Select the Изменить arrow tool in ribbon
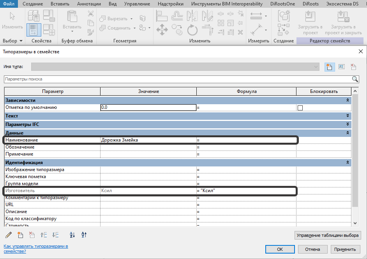This screenshot has width=367, height=259. tap(12, 16)
